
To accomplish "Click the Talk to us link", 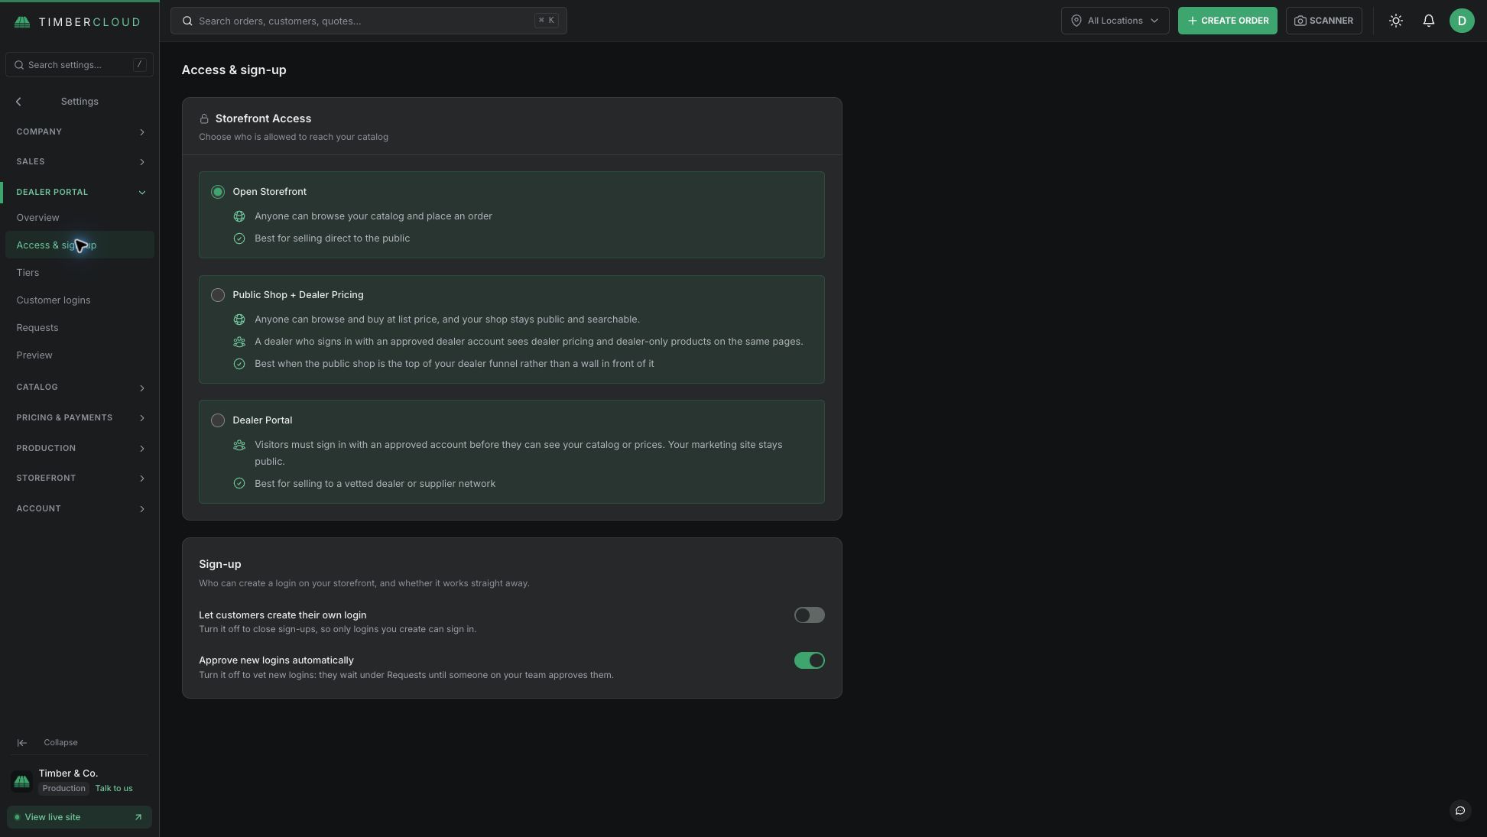I will click(114, 789).
